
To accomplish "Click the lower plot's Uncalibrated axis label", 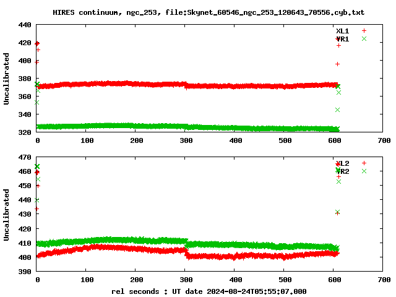I will point(6,215).
